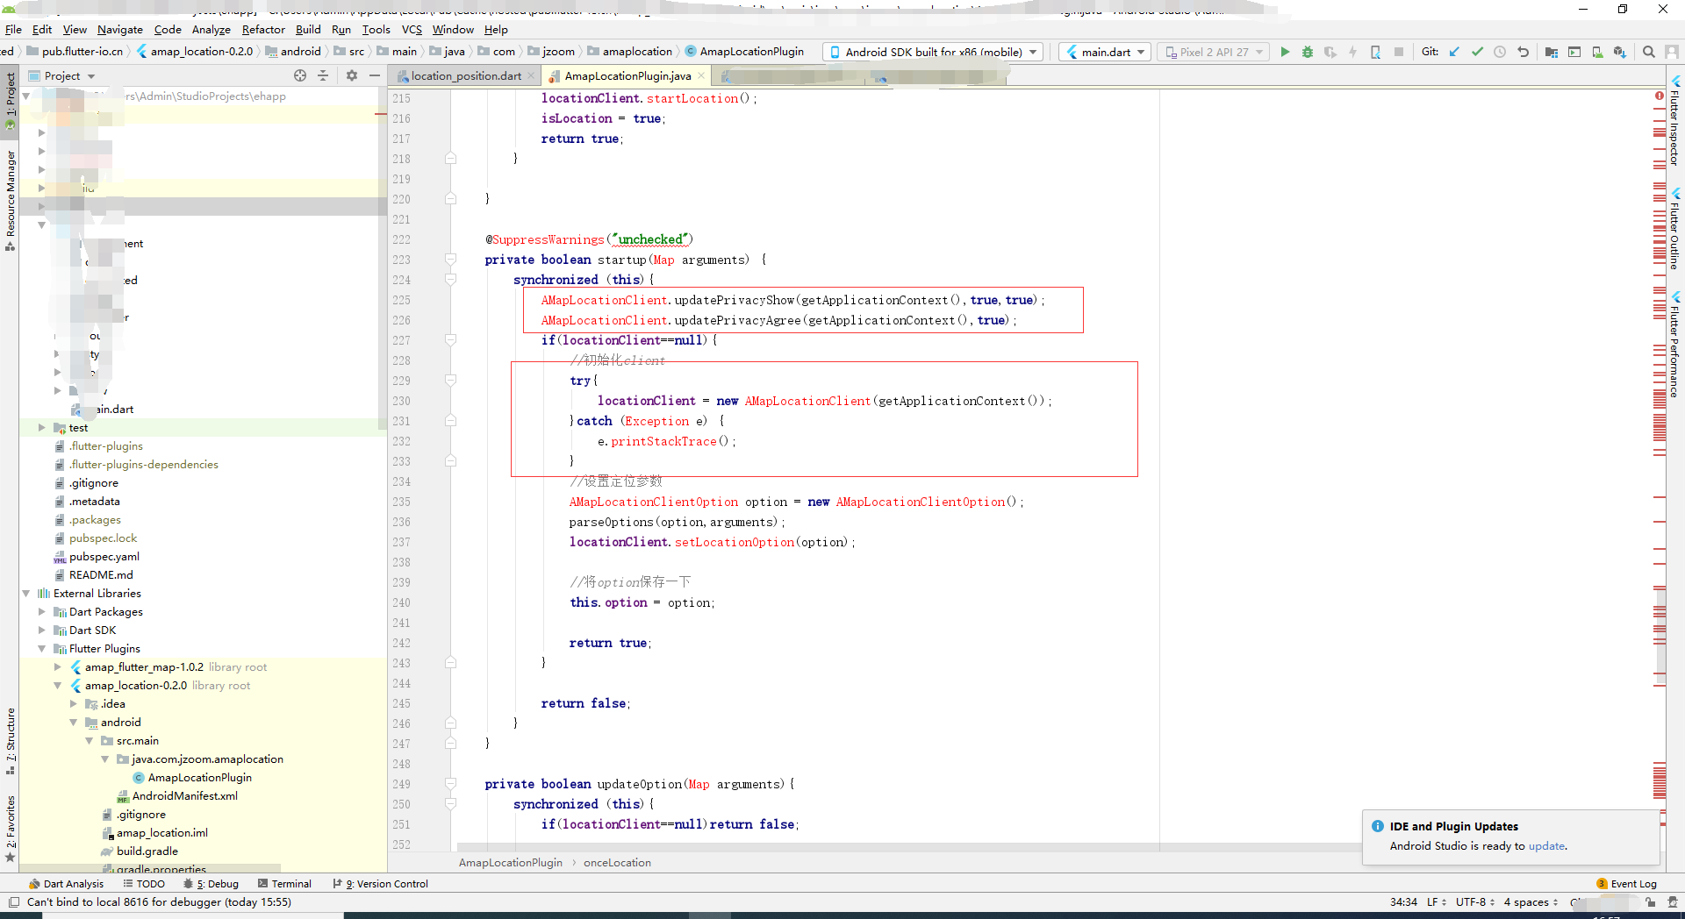Start debugging with the green bug icon

click(1308, 52)
